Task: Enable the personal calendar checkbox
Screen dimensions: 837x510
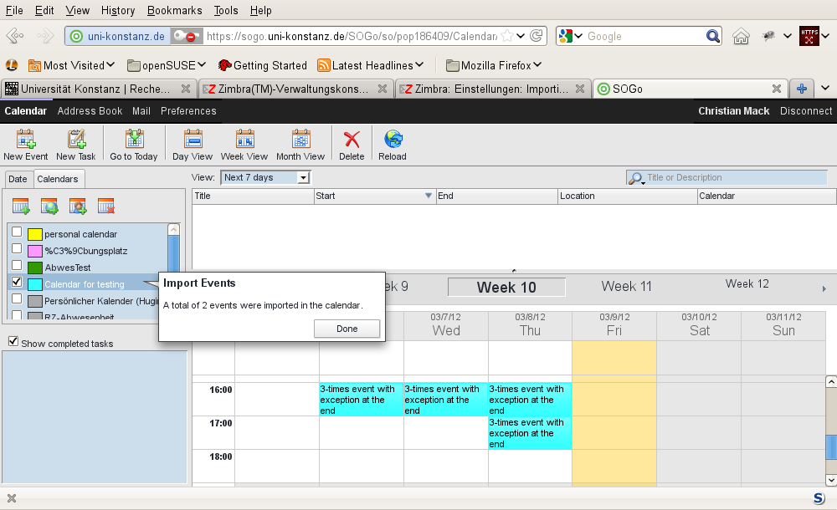Action: click(x=17, y=232)
